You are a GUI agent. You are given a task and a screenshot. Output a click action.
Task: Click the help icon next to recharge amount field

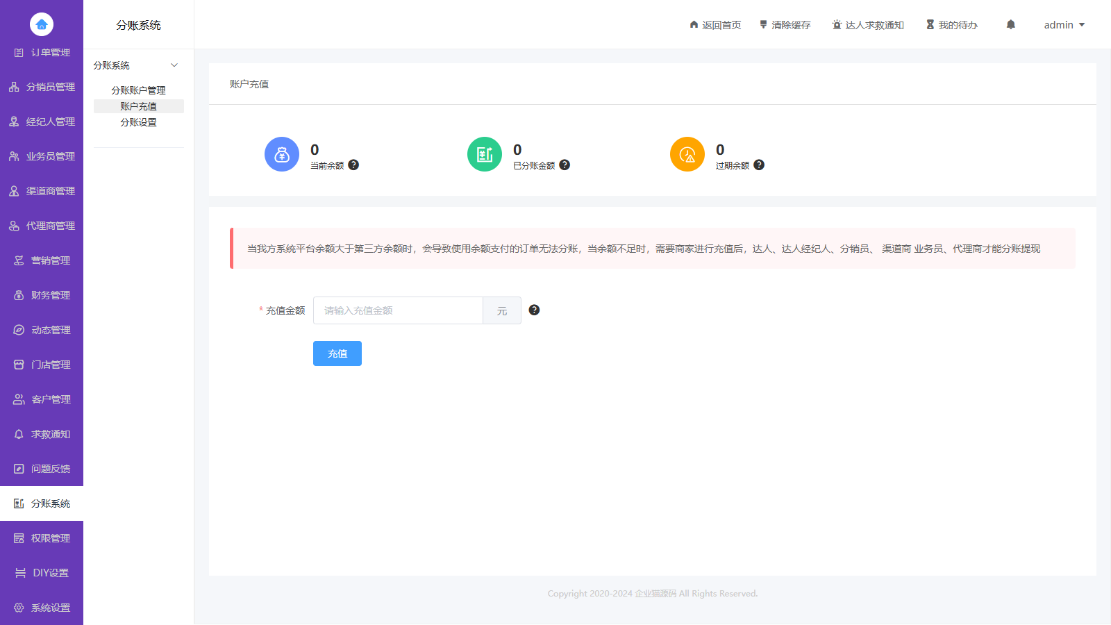point(534,310)
